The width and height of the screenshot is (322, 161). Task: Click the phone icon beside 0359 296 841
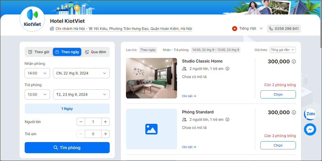point(271,29)
